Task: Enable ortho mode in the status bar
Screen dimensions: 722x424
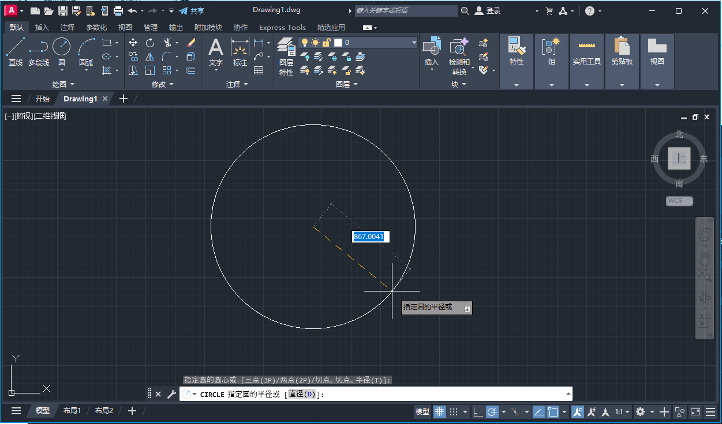Action: (478, 411)
